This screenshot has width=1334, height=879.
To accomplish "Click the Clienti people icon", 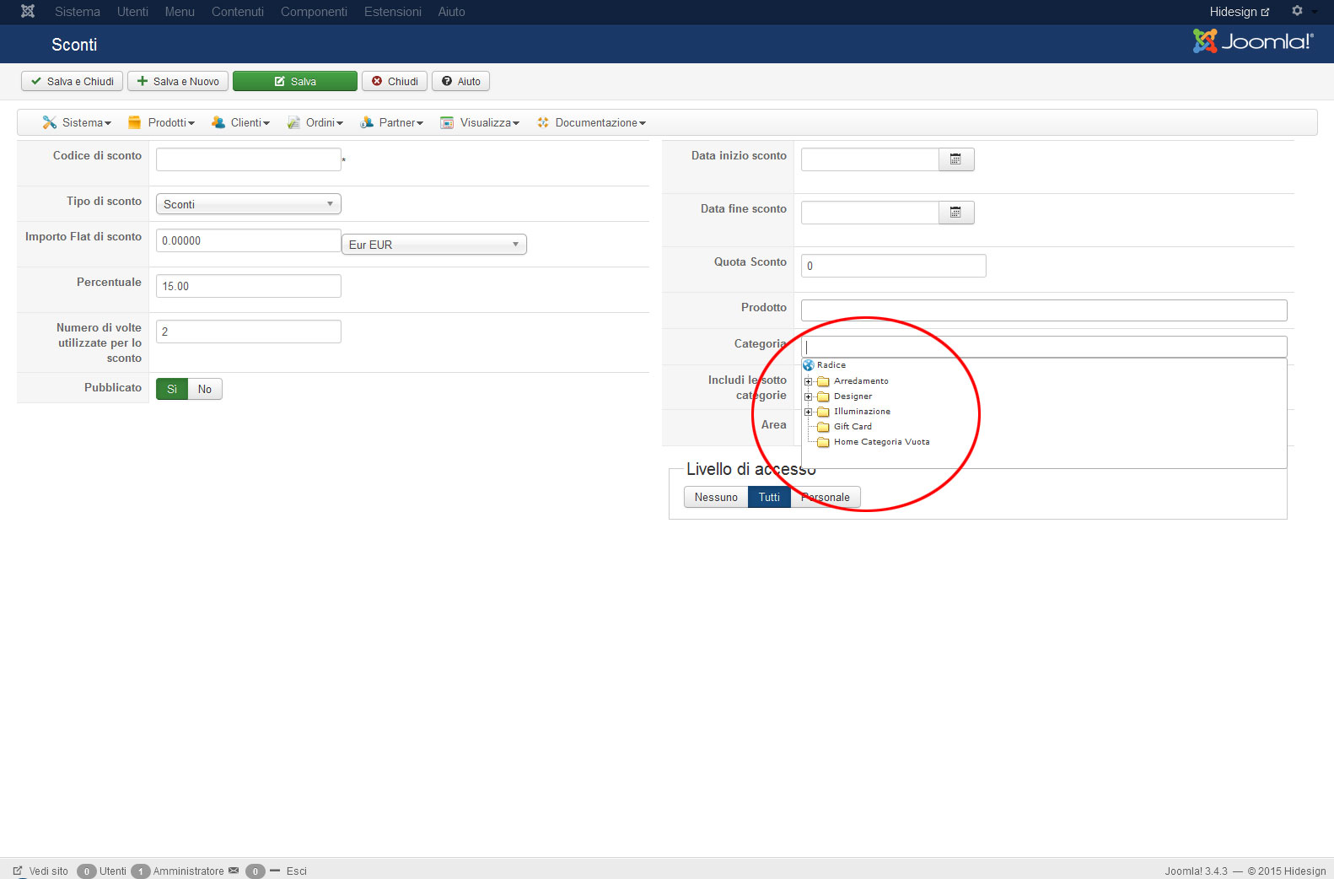I will click(218, 122).
